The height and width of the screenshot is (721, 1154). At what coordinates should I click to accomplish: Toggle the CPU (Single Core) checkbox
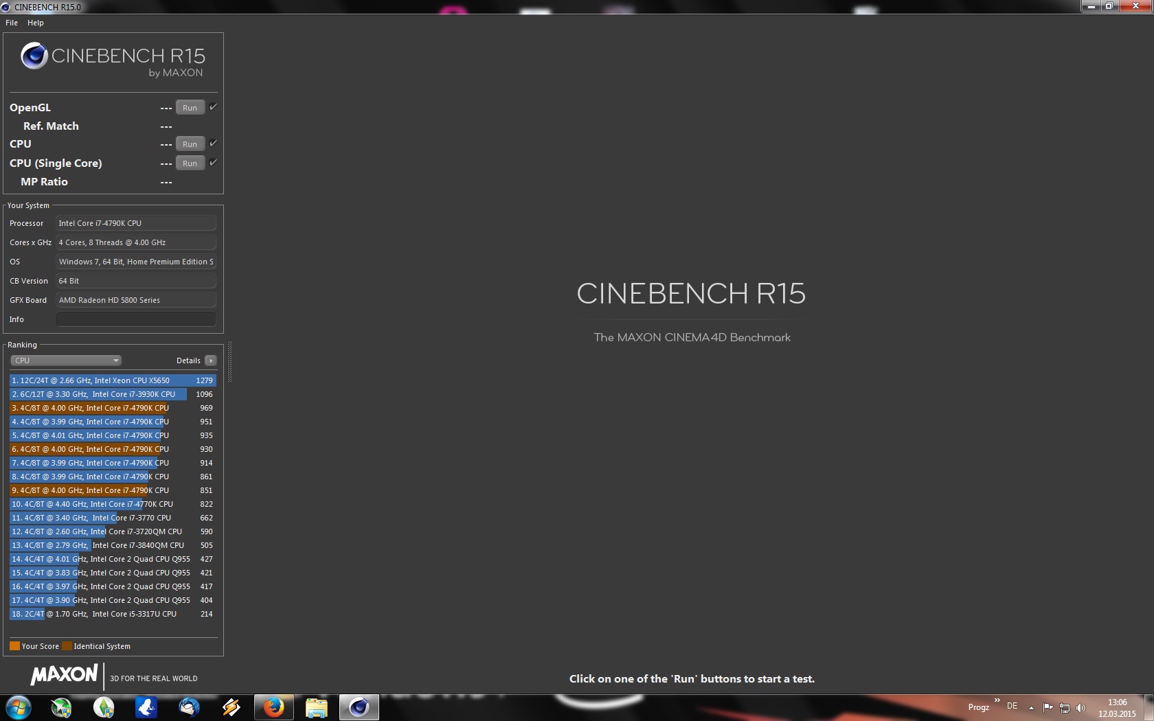click(213, 163)
